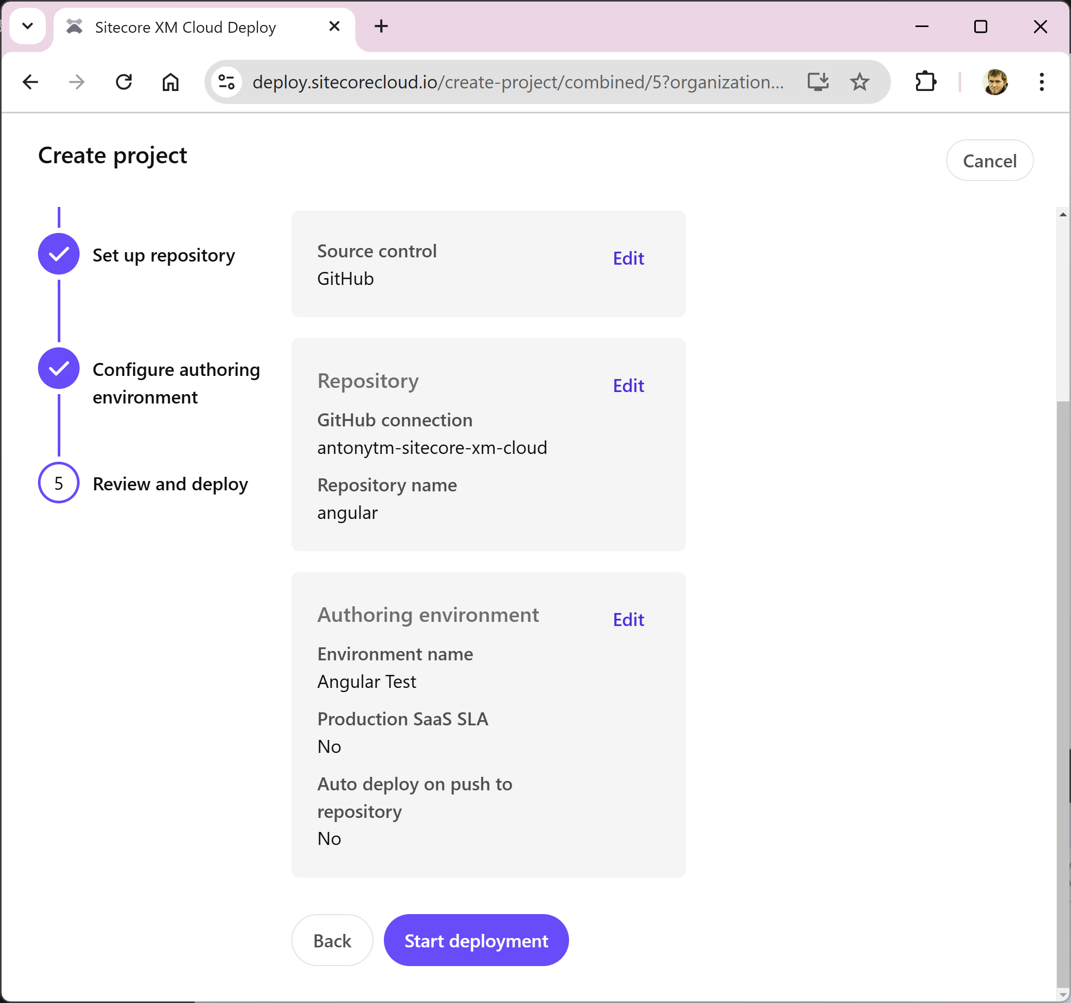Edit the Authoring environment section
1071x1003 pixels.
tap(628, 620)
